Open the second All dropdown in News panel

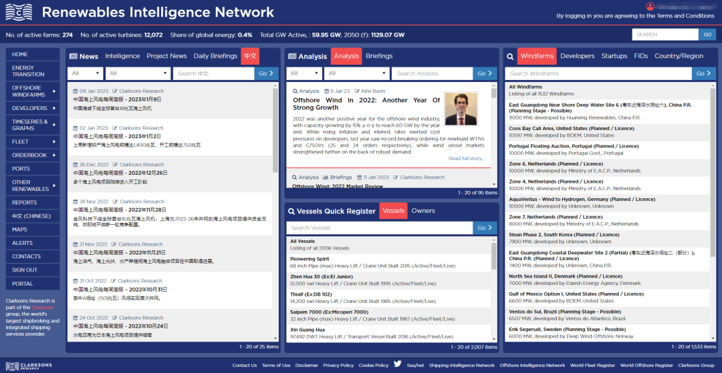pyautogui.click(x=138, y=73)
